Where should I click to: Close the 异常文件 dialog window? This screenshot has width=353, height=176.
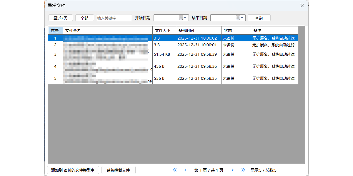302,6
